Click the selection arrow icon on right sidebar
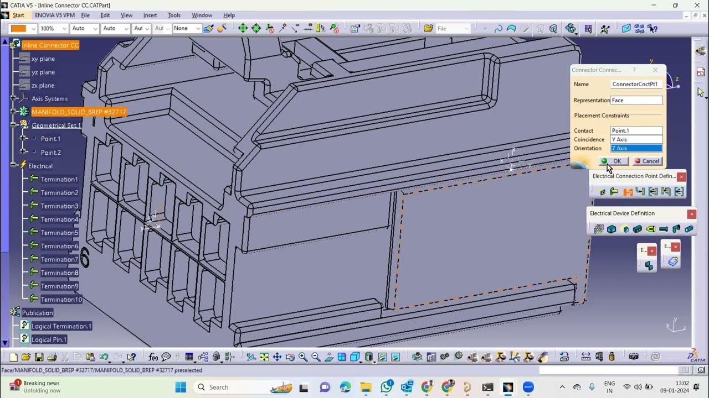The height and width of the screenshot is (398, 709). 700,92
